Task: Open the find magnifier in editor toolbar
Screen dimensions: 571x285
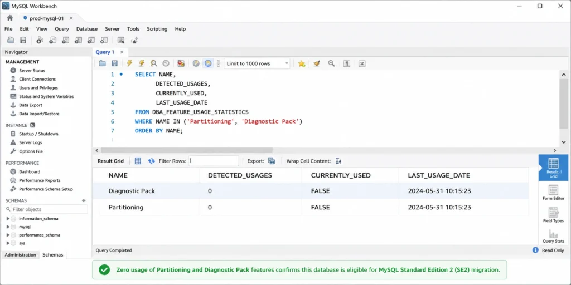Action: (331, 63)
